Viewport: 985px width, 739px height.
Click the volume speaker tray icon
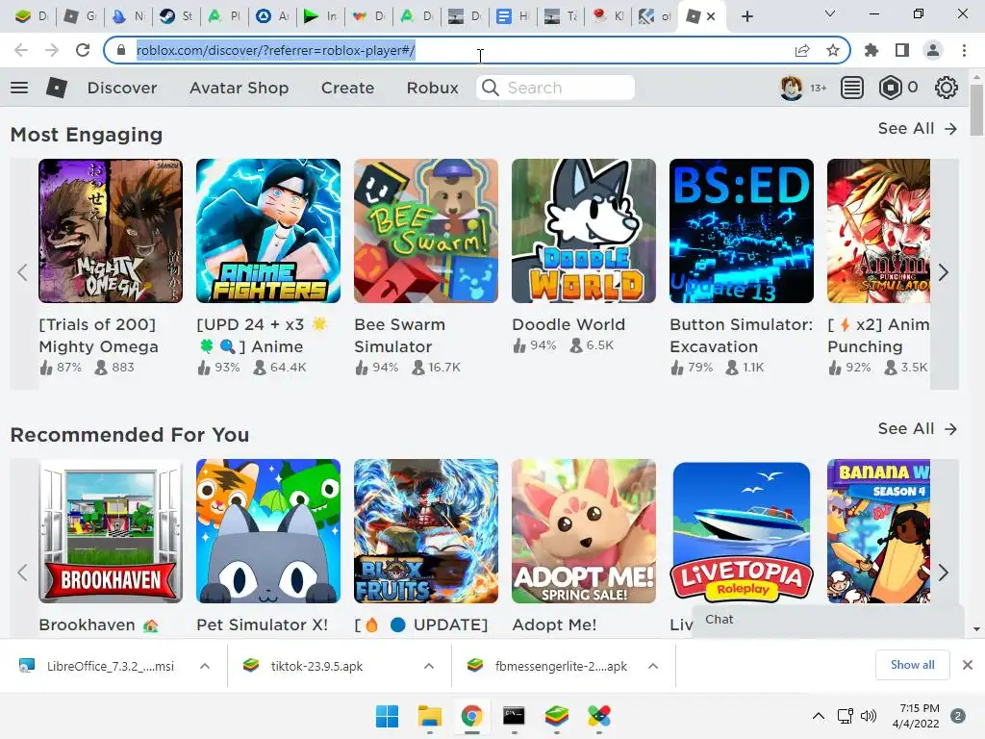coord(869,716)
